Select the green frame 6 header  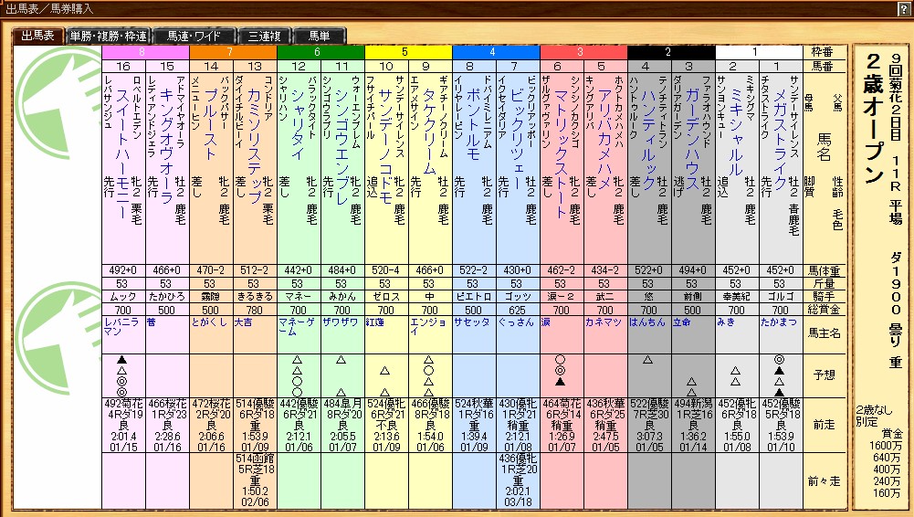pyautogui.click(x=320, y=52)
